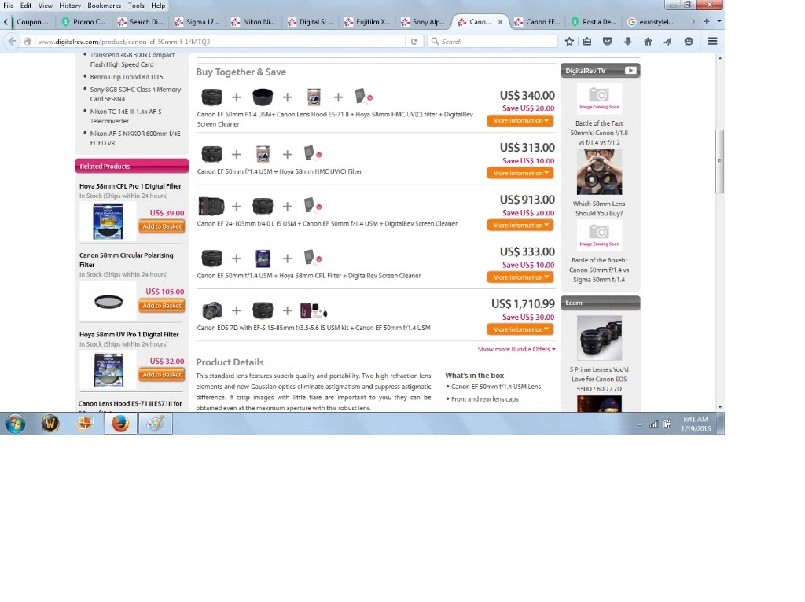Click the Firefox taskbar icon
The image size is (805, 602).
click(120, 424)
